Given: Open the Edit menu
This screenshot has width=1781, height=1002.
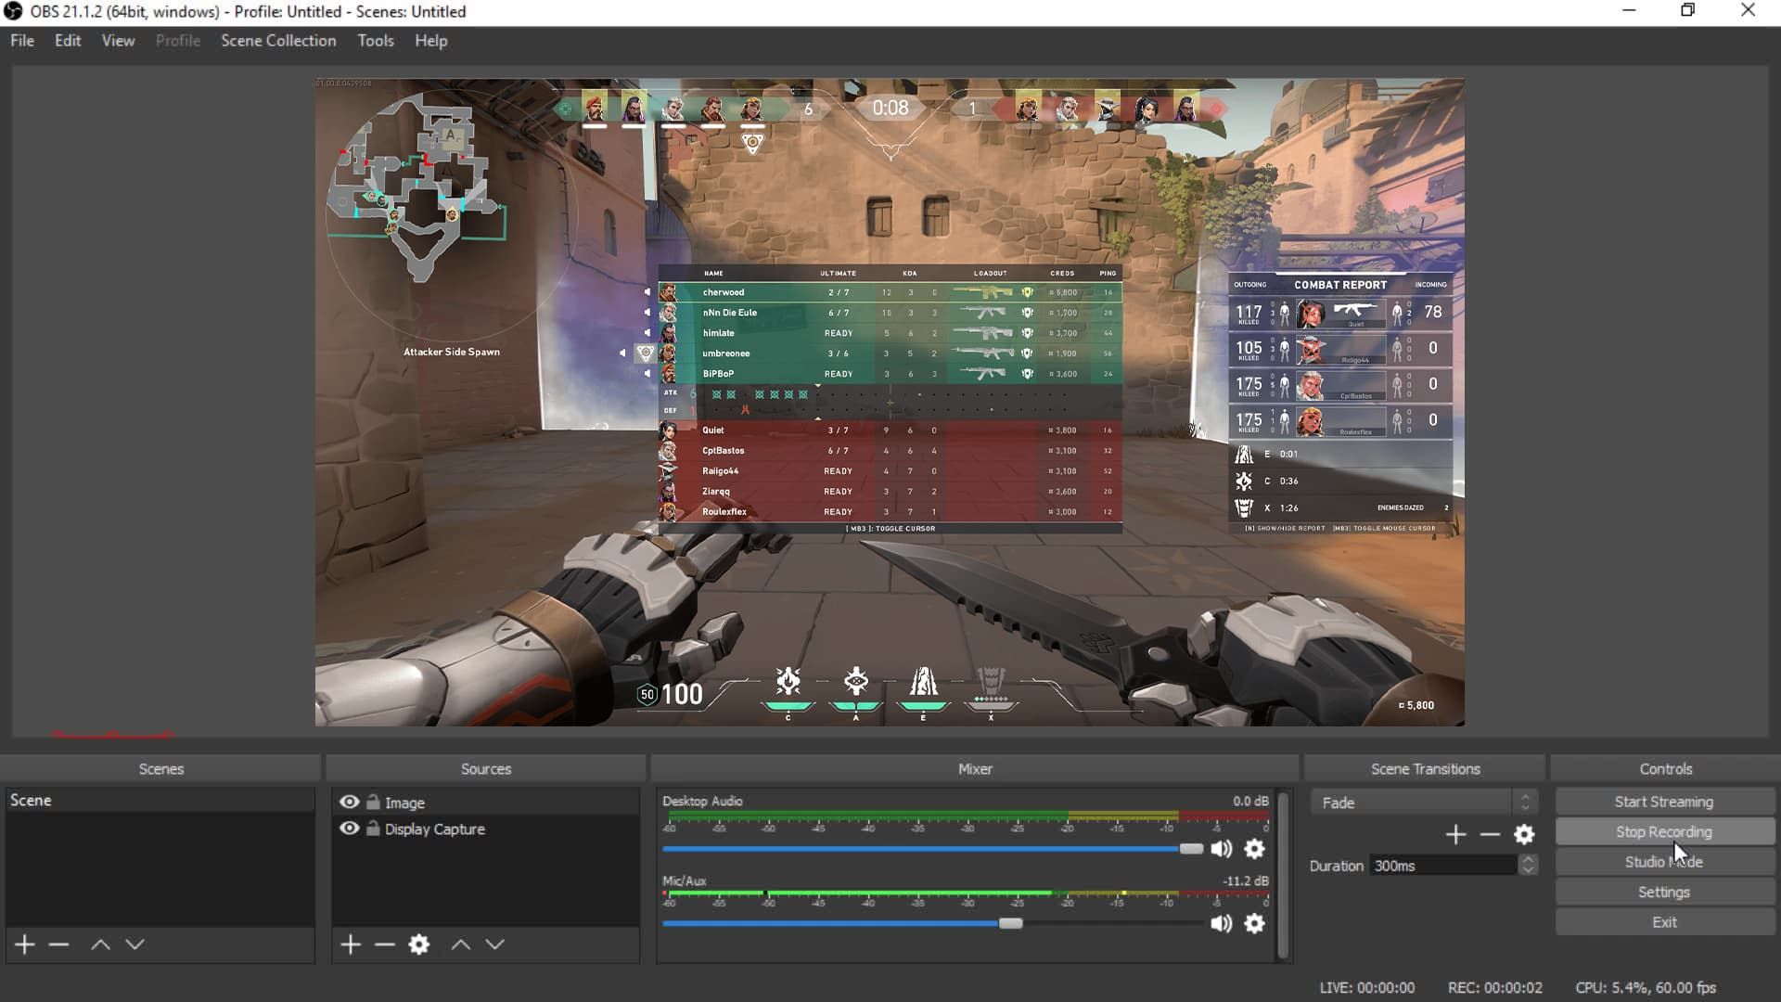Looking at the screenshot, I should tap(68, 41).
